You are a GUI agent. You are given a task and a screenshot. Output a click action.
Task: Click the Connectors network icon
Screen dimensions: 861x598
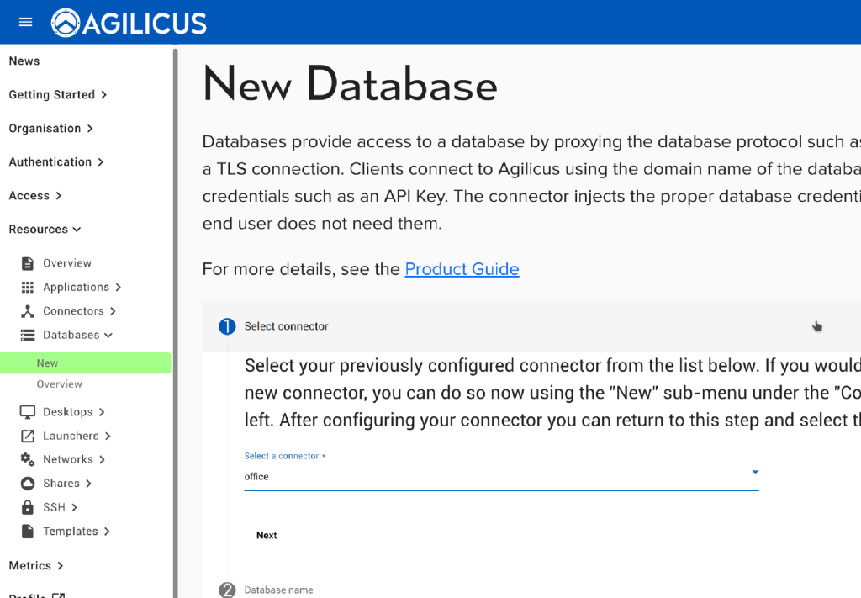click(x=28, y=311)
